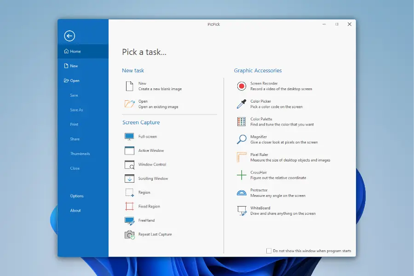Image resolution: width=414 pixels, height=276 pixels.
Task: Click the Screen Recorder icon
Action: coord(241,86)
